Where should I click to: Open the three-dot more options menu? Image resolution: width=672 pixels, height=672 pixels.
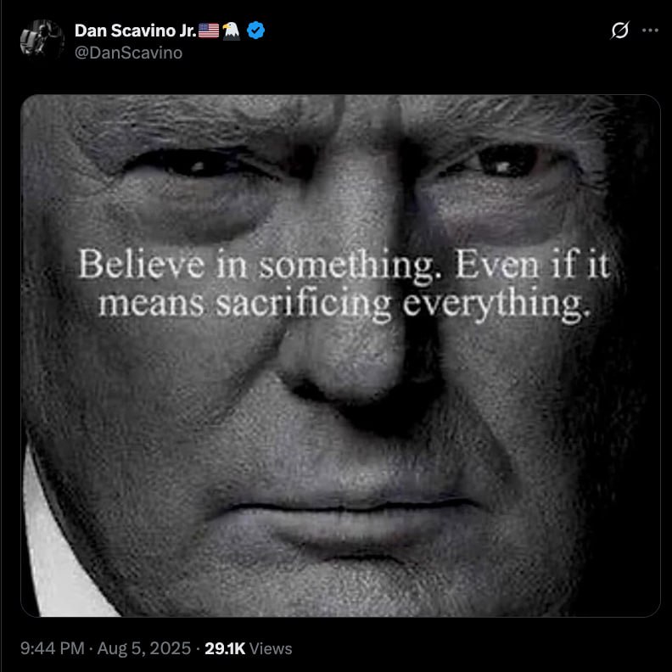(x=650, y=30)
